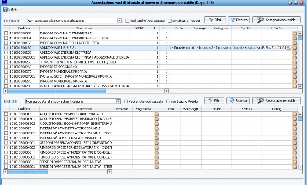Open the folder icon in IMPOSTA DI SOGGIORNO row
The width and height of the screenshot is (307, 185).
295,67
